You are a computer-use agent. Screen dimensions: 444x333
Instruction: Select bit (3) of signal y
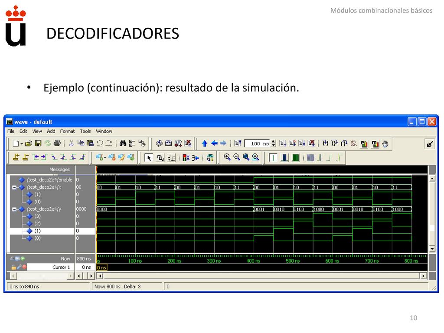[37, 216]
